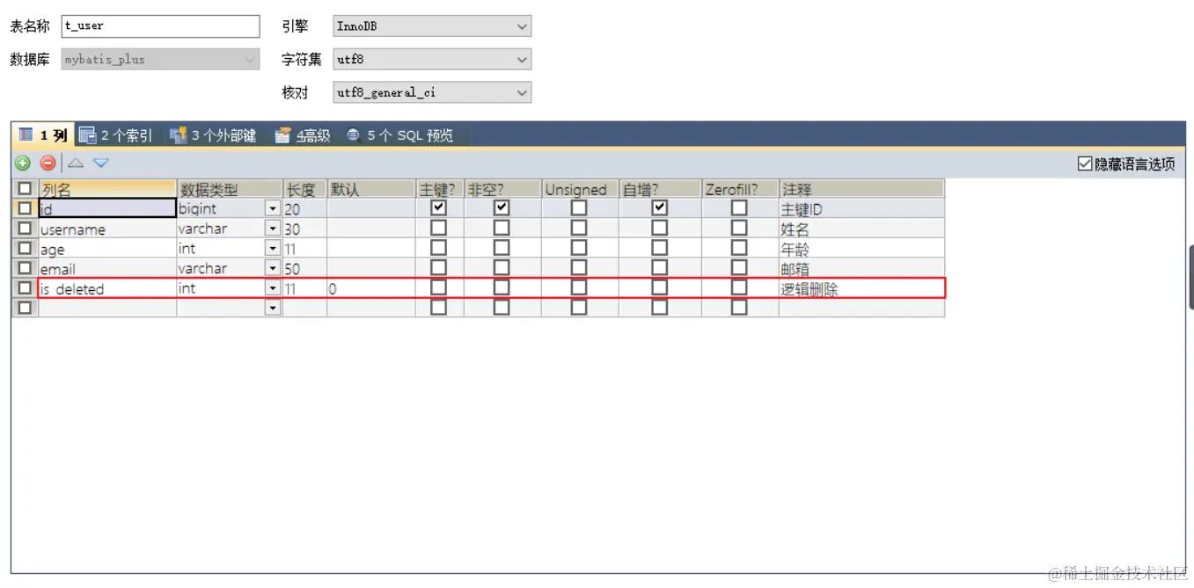
Task: Click the length cell showing 50
Action: 304,269
